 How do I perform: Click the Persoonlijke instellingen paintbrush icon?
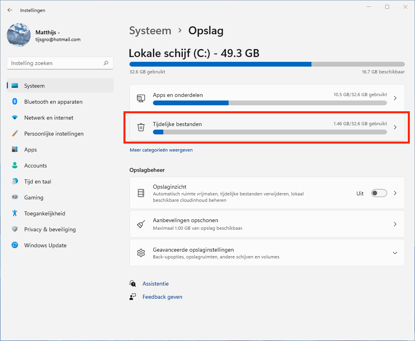15,134
